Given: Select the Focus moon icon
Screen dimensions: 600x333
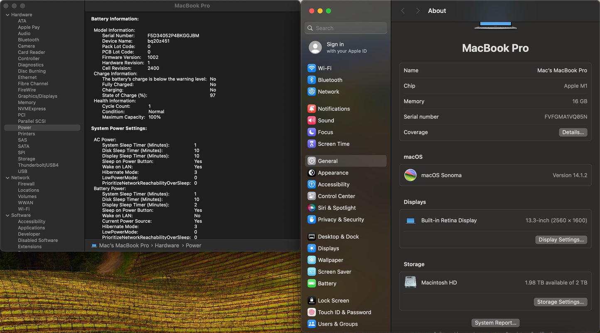Looking at the screenshot, I should coord(311,132).
